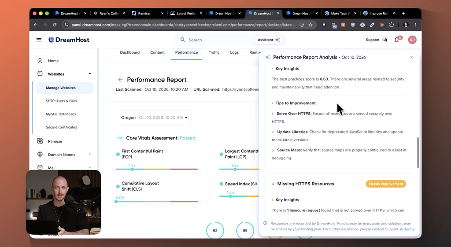Open Manage Websites in sidebar
451x247 pixels.
[x=65, y=88]
